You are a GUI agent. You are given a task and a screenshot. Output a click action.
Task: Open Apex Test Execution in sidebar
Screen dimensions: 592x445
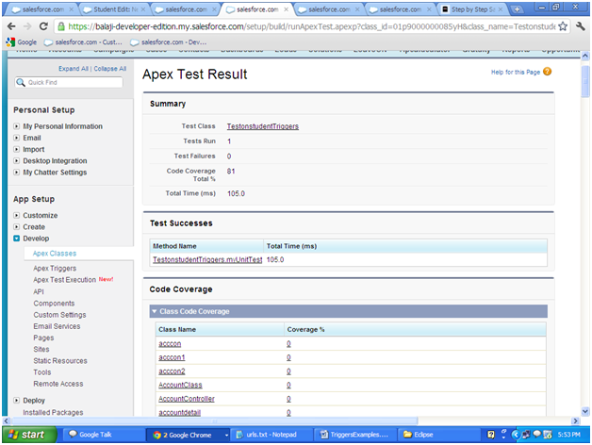[x=64, y=280]
